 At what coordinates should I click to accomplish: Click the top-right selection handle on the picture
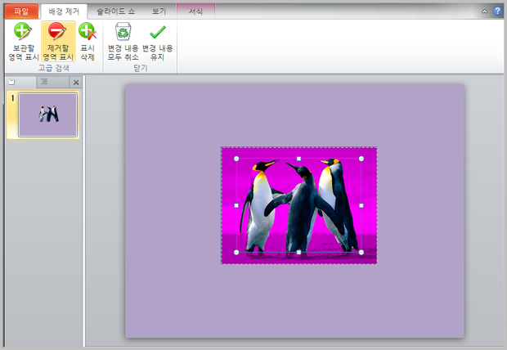361,159
